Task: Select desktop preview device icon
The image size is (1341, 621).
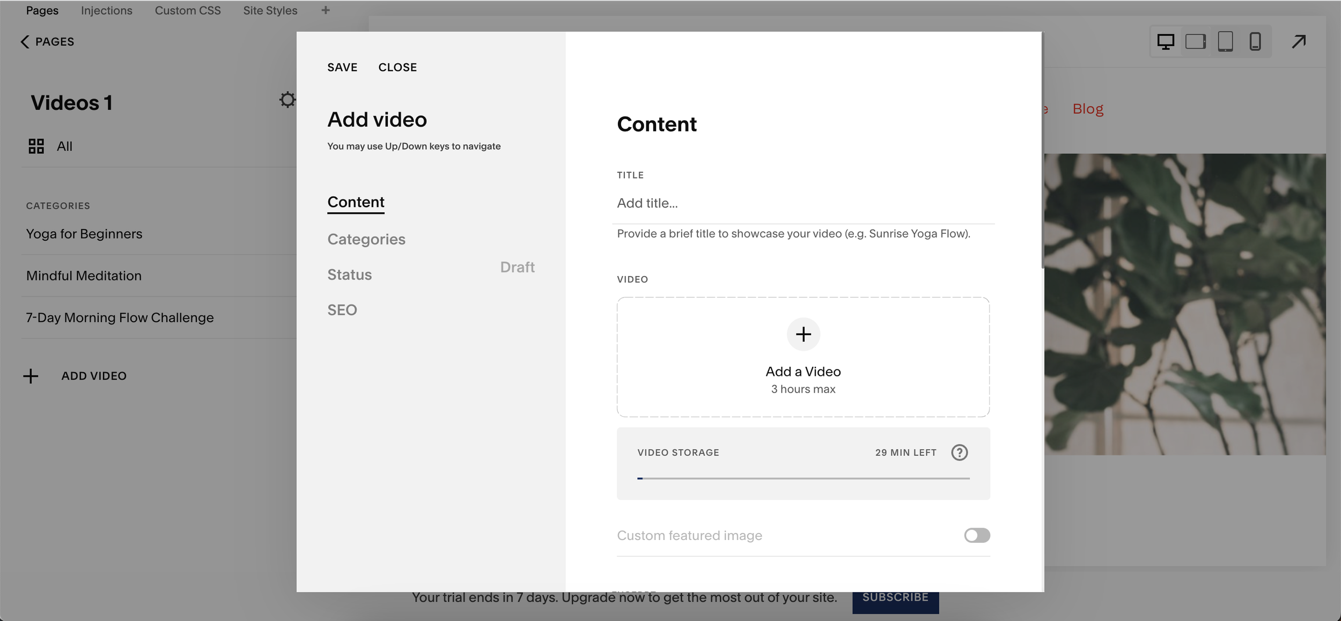Action: click(1165, 42)
